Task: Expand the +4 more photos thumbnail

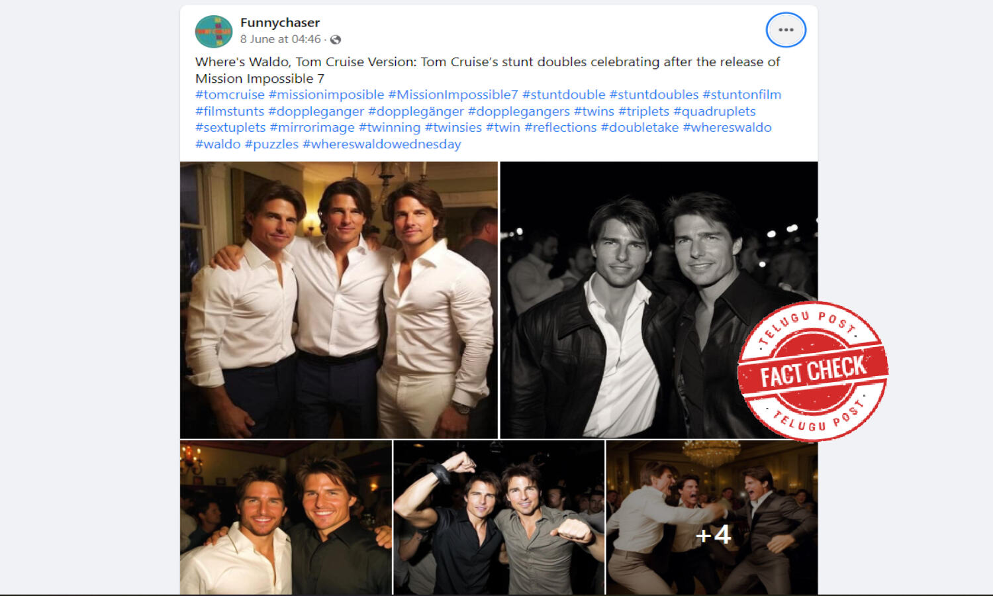Action: [712, 518]
